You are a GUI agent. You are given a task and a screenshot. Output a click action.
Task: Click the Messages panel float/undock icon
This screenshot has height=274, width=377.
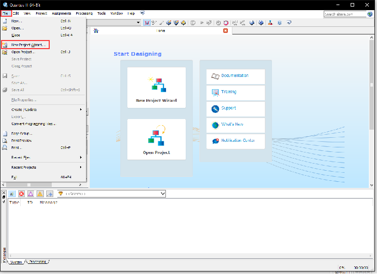(x=4, y=197)
